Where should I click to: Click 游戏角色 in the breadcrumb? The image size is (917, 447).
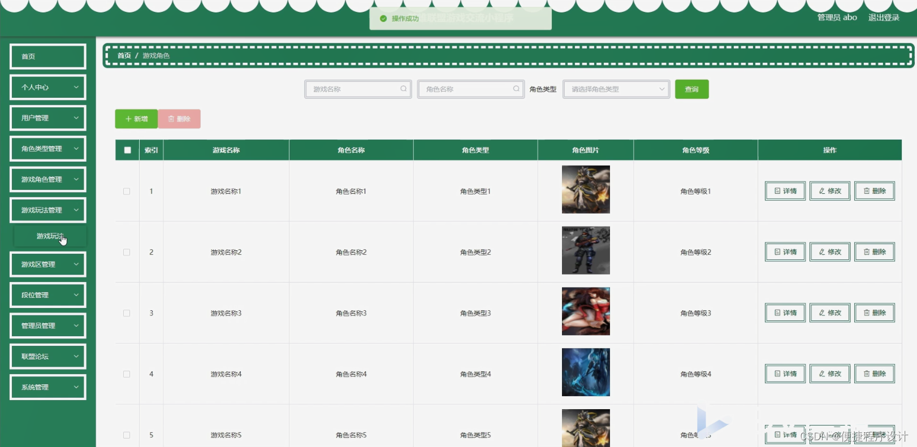(156, 55)
